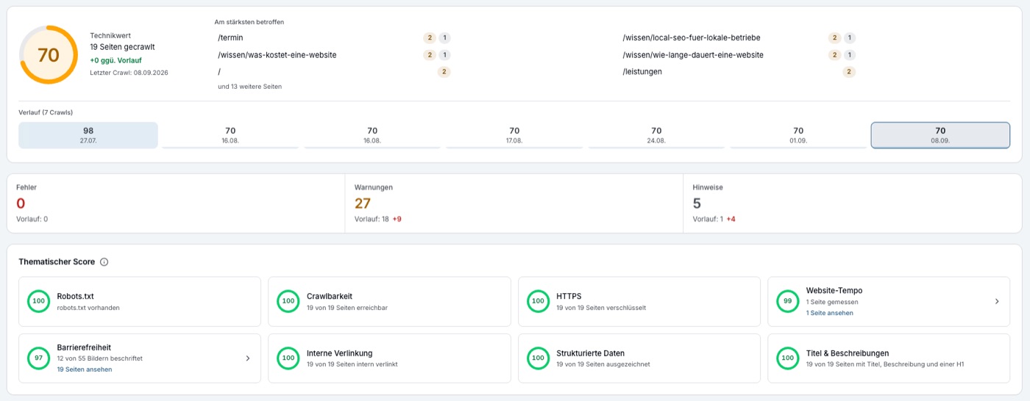Click '12 von 55 Bildern beschriftet' text
This screenshot has height=401, width=1030.
[100, 358]
